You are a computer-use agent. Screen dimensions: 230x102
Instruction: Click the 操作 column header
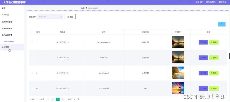[x=208, y=32]
